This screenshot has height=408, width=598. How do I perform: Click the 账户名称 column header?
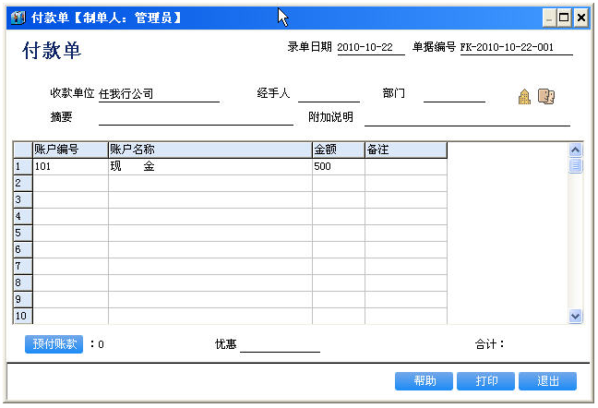[x=210, y=150]
